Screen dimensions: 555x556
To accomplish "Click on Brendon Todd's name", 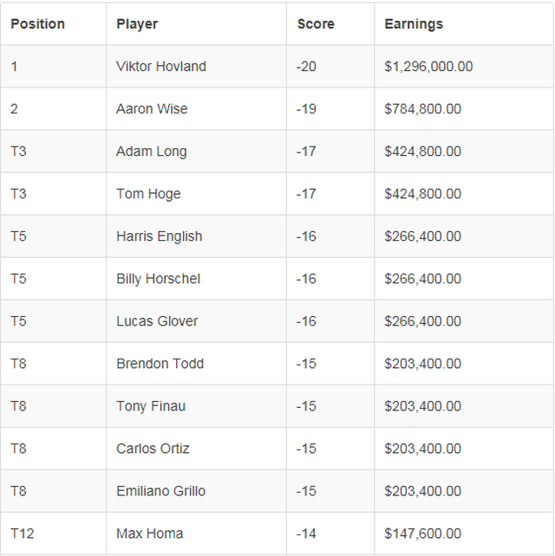I will (x=160, y=364).
